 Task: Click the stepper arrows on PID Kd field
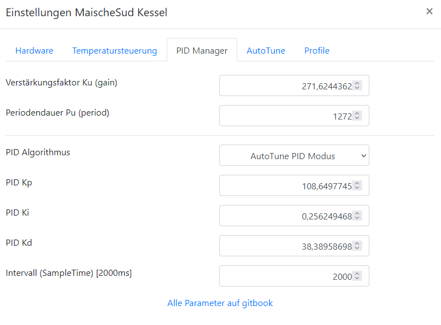point(358,246)
